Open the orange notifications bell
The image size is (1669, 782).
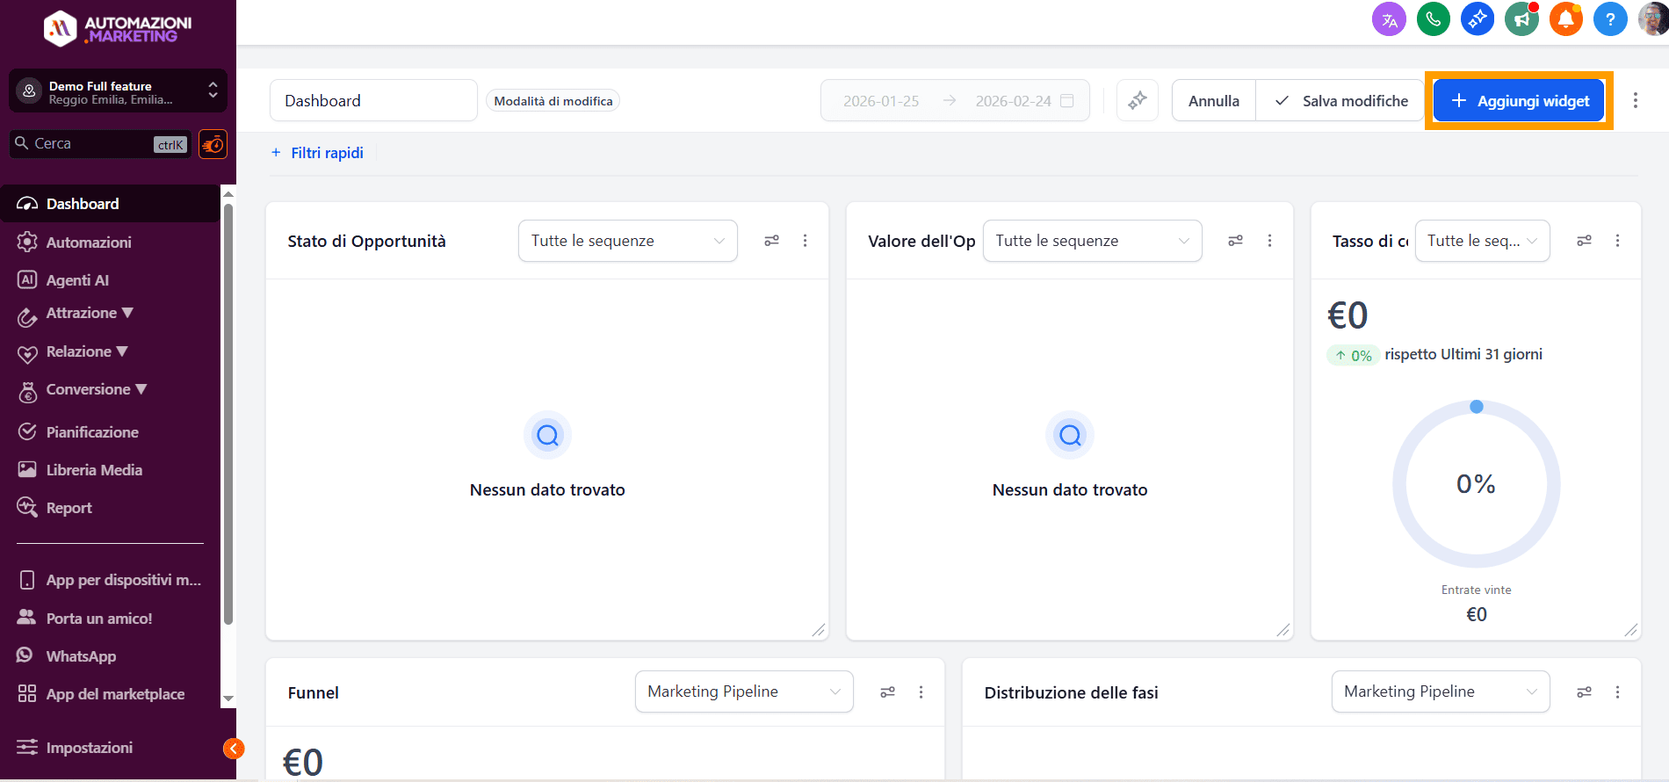(x=1565, y=19)
